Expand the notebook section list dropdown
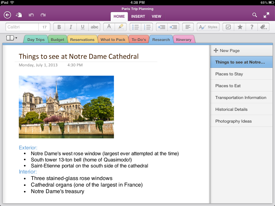This screenshot has width=275, height=206. pyautogui.click(x=12, y=38)
